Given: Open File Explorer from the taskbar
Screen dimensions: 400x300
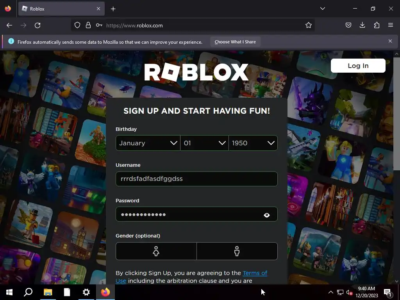Looking at the screenshot, I should coord(48,292).
